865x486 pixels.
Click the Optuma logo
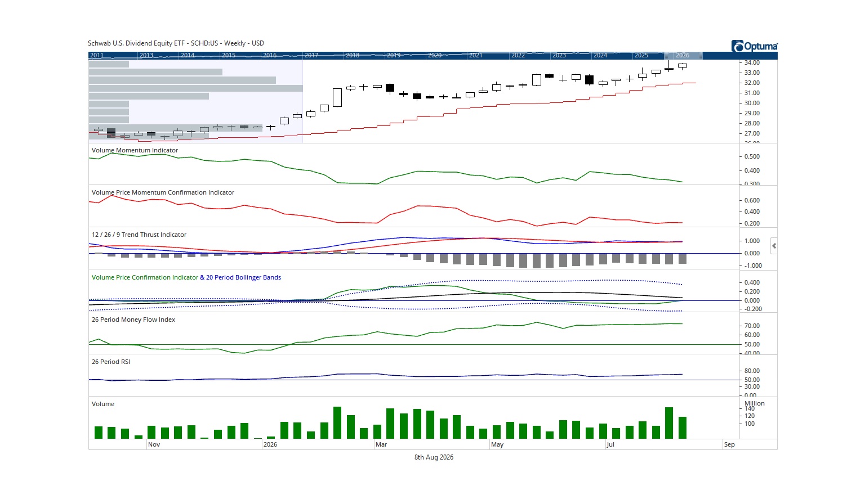[x=755, y=46]
